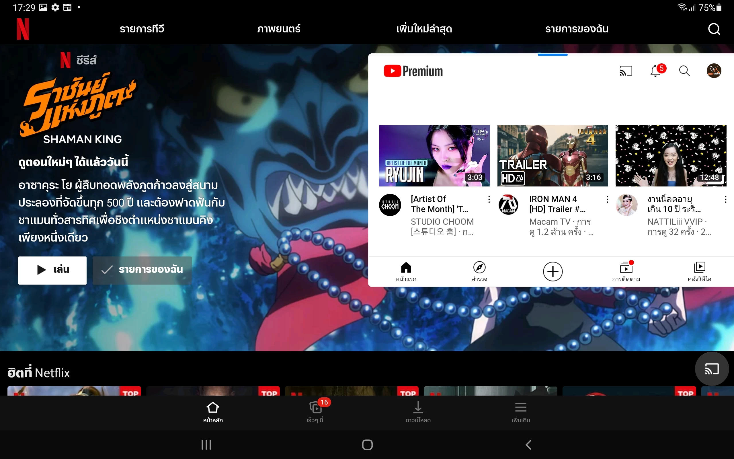
Task: Open Macam TV channel avatar
Action: point(508,205)
